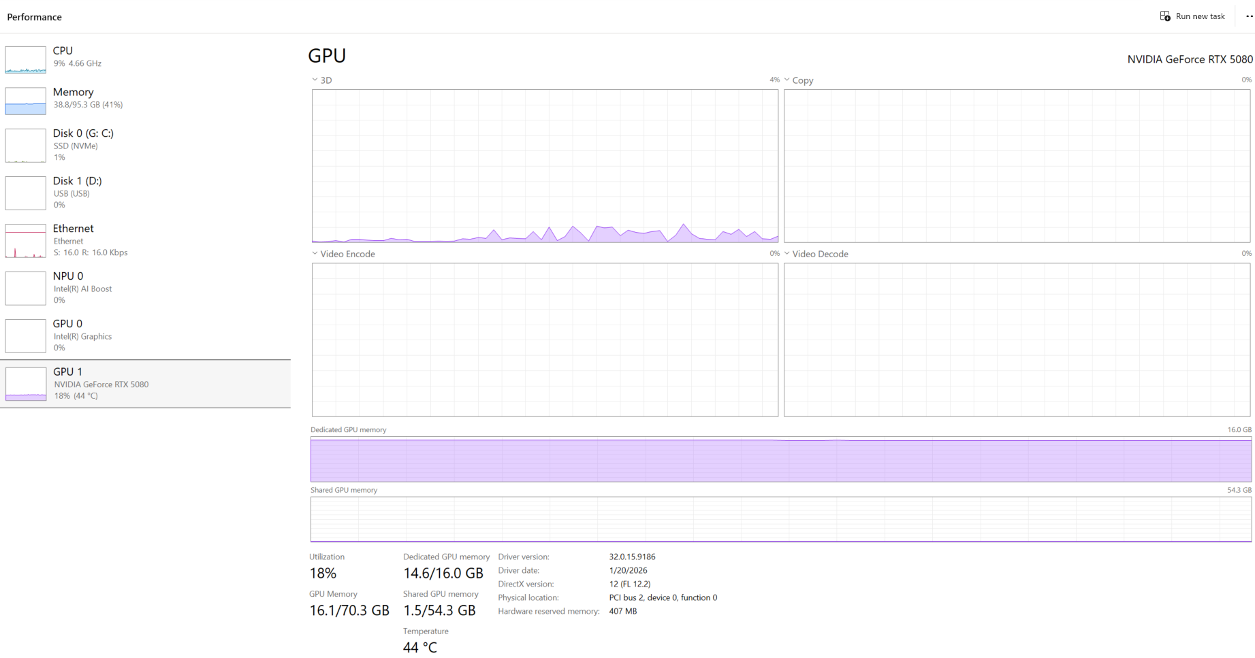Open the Copy engine dropdown
1255x658 pixels.
[x=787, y=80]
